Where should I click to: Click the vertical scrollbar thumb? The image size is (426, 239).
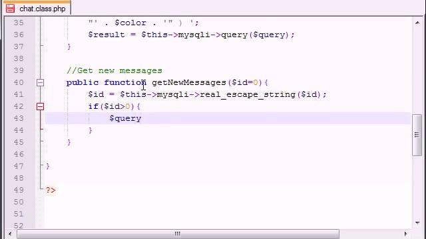tap(417, 135)
